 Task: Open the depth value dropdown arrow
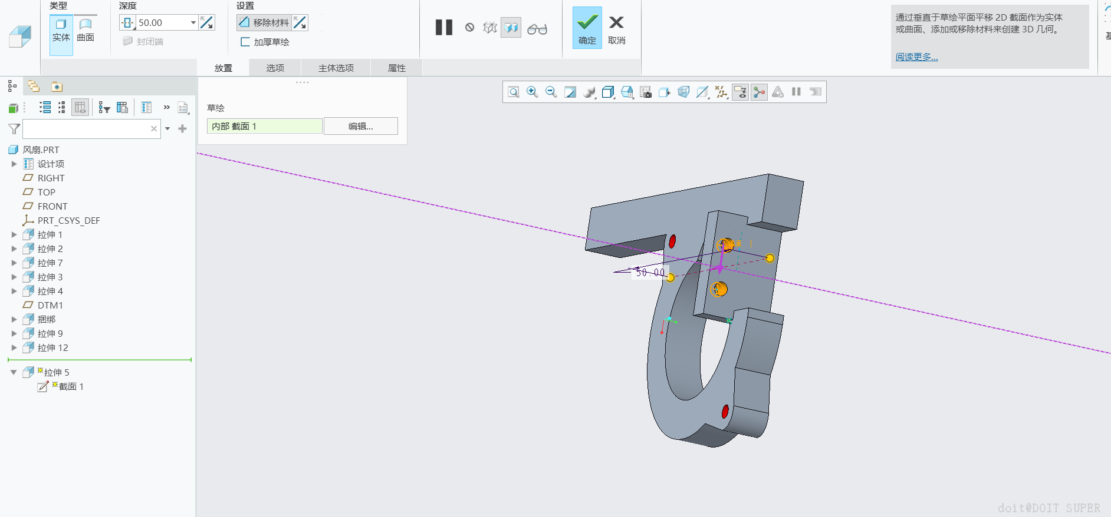click(x=193, y=23)
